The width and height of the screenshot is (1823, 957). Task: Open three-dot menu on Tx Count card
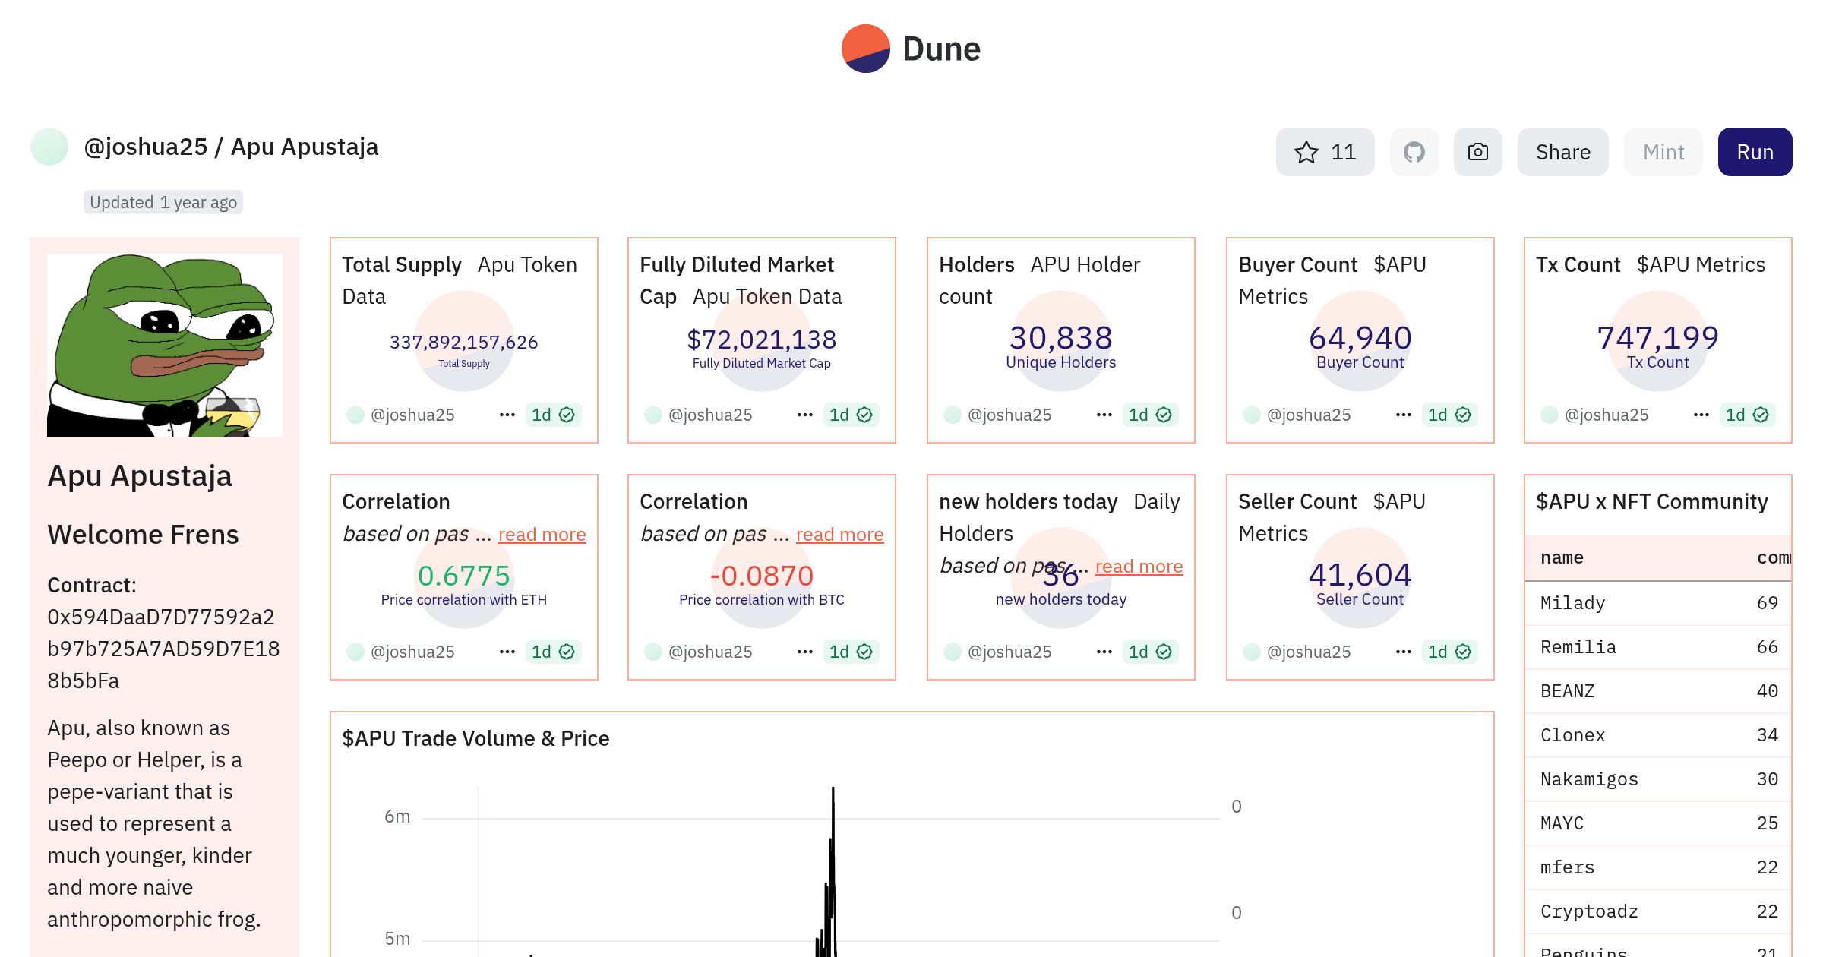coord(1701,415)
